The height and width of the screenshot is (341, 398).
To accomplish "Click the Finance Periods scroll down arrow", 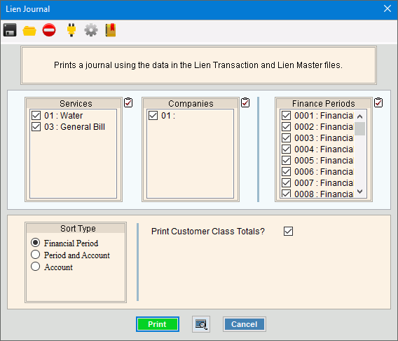I will coord(359,192).
